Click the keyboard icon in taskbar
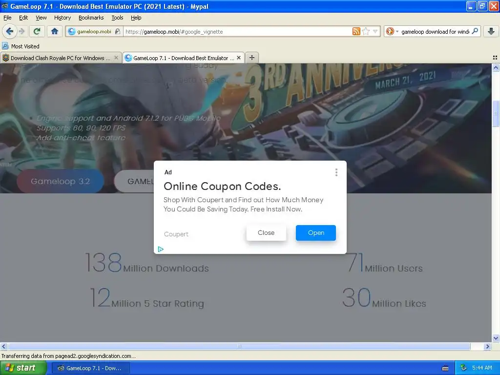 pos(445,368)
